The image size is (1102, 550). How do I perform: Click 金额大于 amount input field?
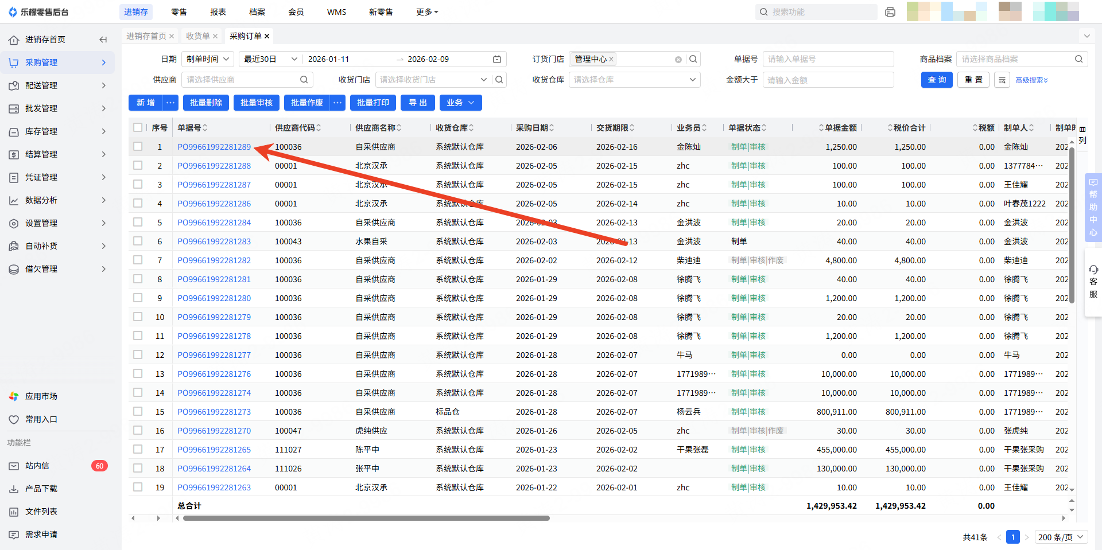point(828,80)
